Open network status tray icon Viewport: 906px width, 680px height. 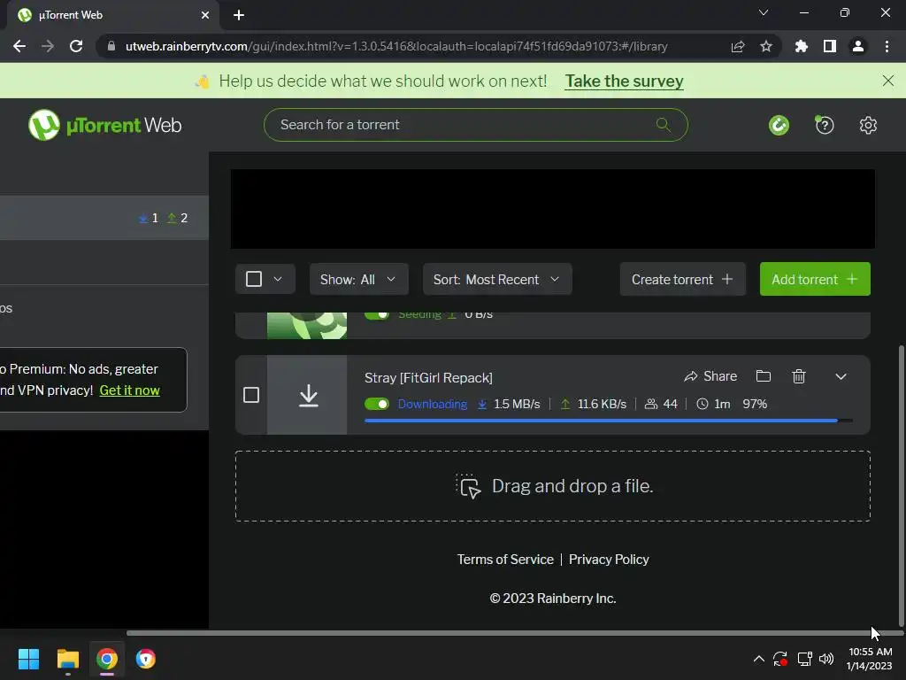804,659
